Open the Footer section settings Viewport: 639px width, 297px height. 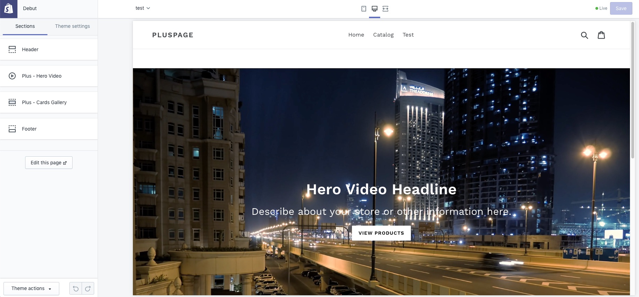pyautogui.click(x=49, y=129)
